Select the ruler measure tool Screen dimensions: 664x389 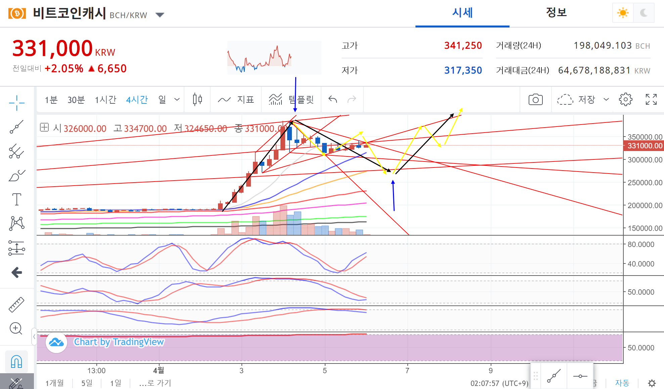(16, 304)
